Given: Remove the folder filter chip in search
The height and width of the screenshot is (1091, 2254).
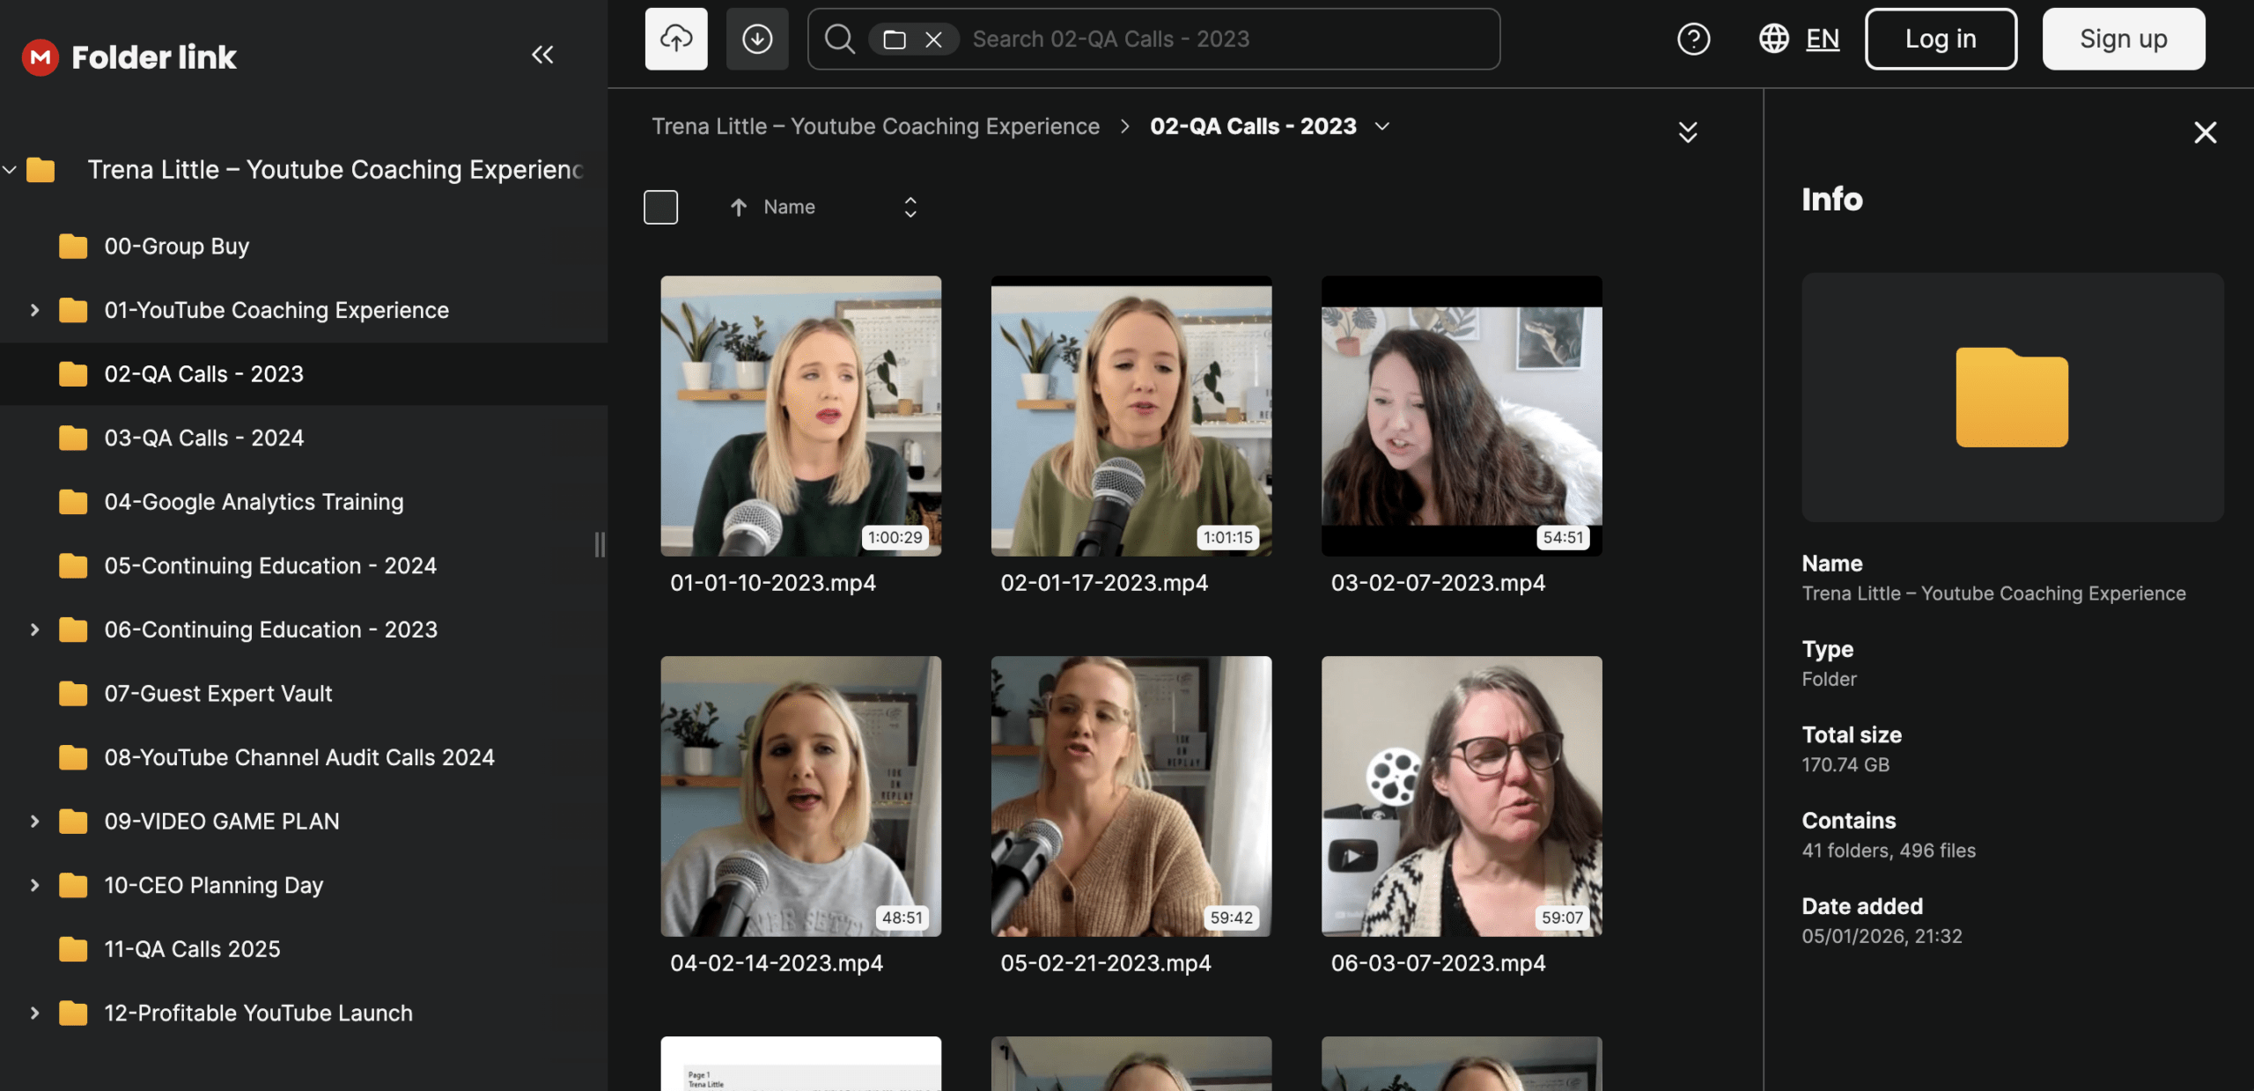Looking at the screenshot, I should tap(933, 40).
